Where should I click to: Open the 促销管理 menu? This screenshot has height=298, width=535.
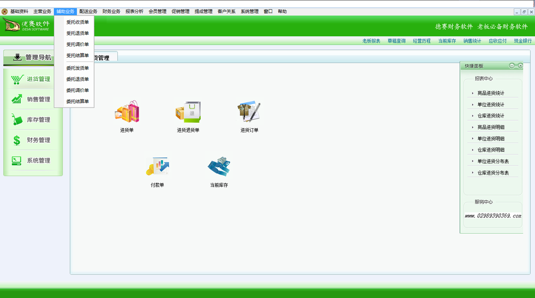180,12
